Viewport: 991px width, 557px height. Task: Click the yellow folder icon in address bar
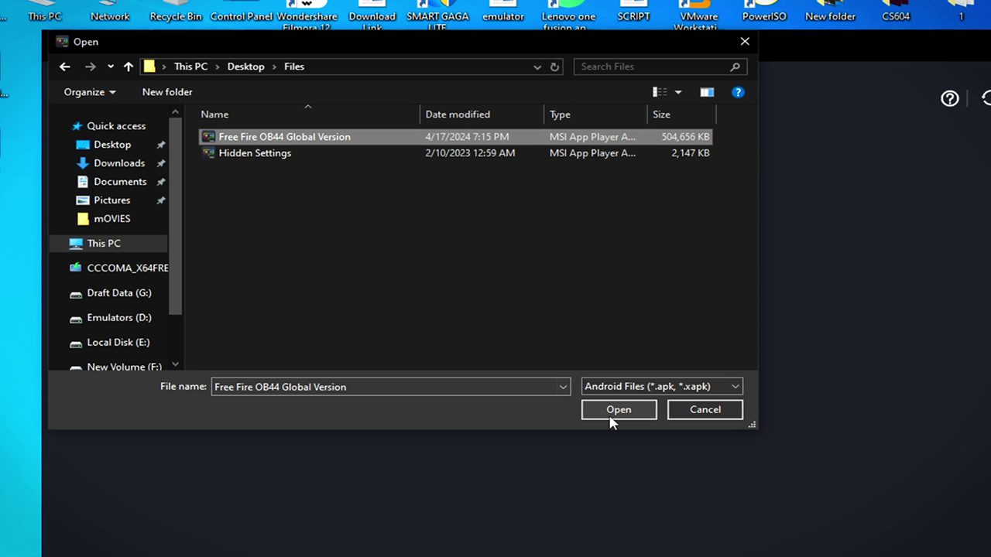click(149, 67)
